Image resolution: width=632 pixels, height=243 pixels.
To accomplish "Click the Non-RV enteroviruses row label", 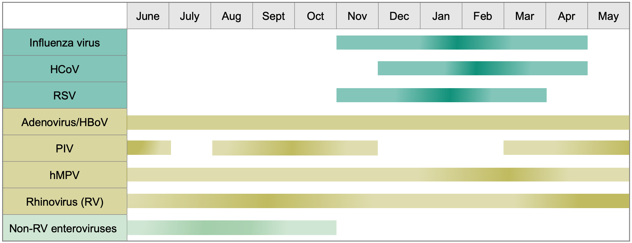I will tap(63, 228).
